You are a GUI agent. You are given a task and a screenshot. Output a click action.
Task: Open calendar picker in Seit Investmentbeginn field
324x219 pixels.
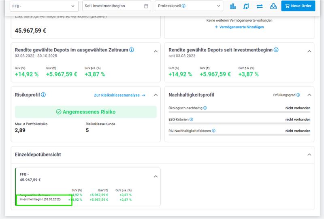click(x=146, y=6)
